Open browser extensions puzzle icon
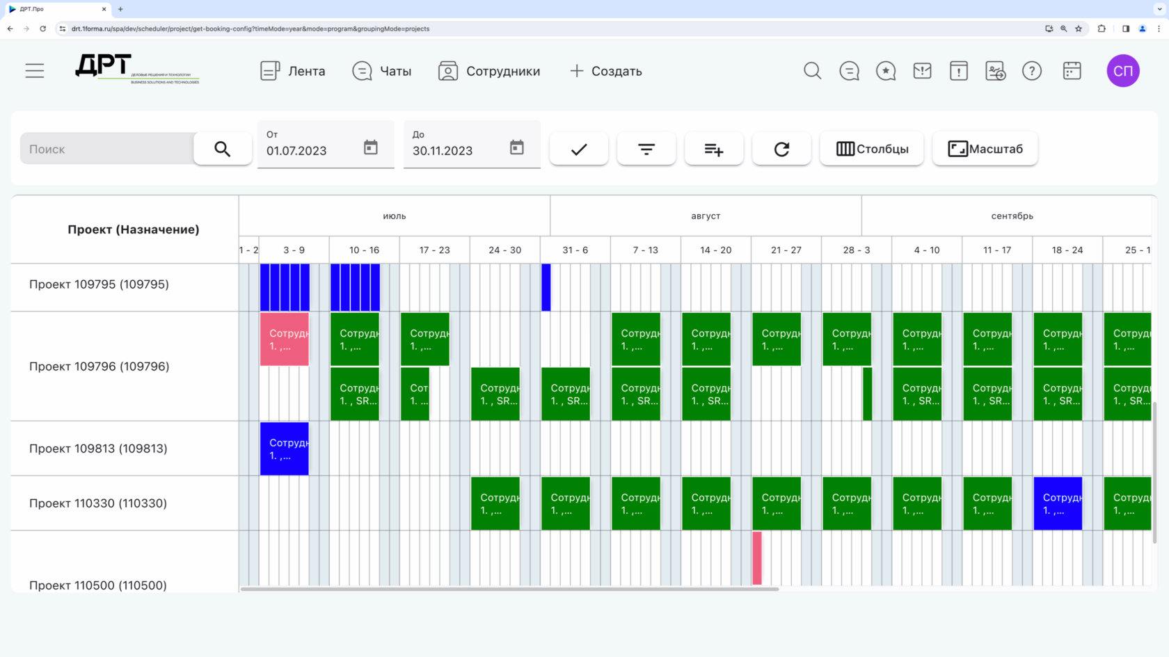1169x657 pixels. [x=1102, y=29]
